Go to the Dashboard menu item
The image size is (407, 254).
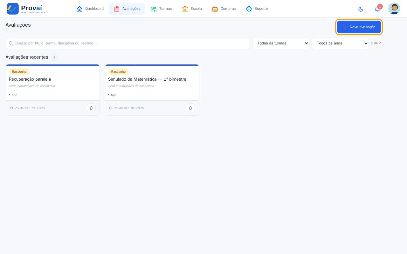point(90,9)
